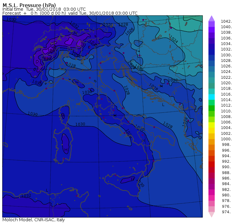Click the H marker over the western Alps
This screenshot has height=224, width=233.
coord(50,50)
